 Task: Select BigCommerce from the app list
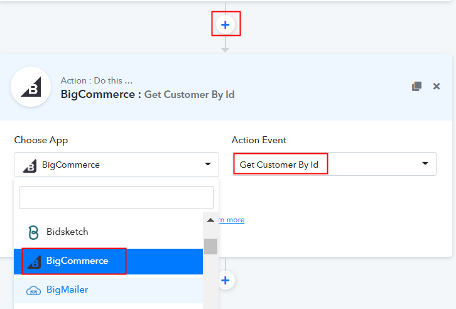(108, 261)
